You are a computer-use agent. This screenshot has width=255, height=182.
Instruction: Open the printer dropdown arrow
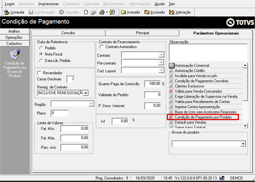tap(107, 12)
